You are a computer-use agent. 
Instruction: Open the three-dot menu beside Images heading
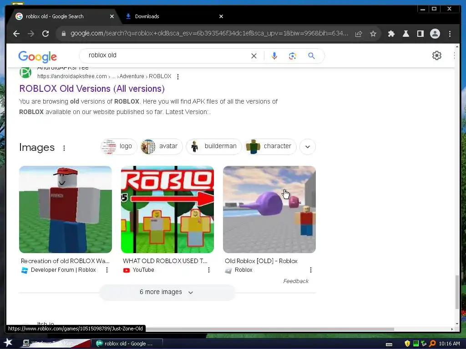point(64,148)
